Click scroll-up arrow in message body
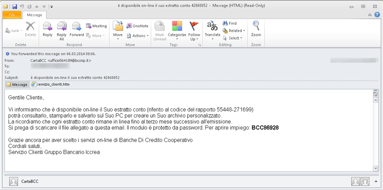The image size is (383, 190). [375, 100]
